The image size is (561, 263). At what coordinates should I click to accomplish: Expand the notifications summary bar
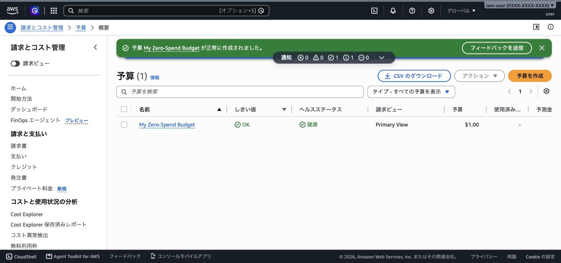point(381,58)
